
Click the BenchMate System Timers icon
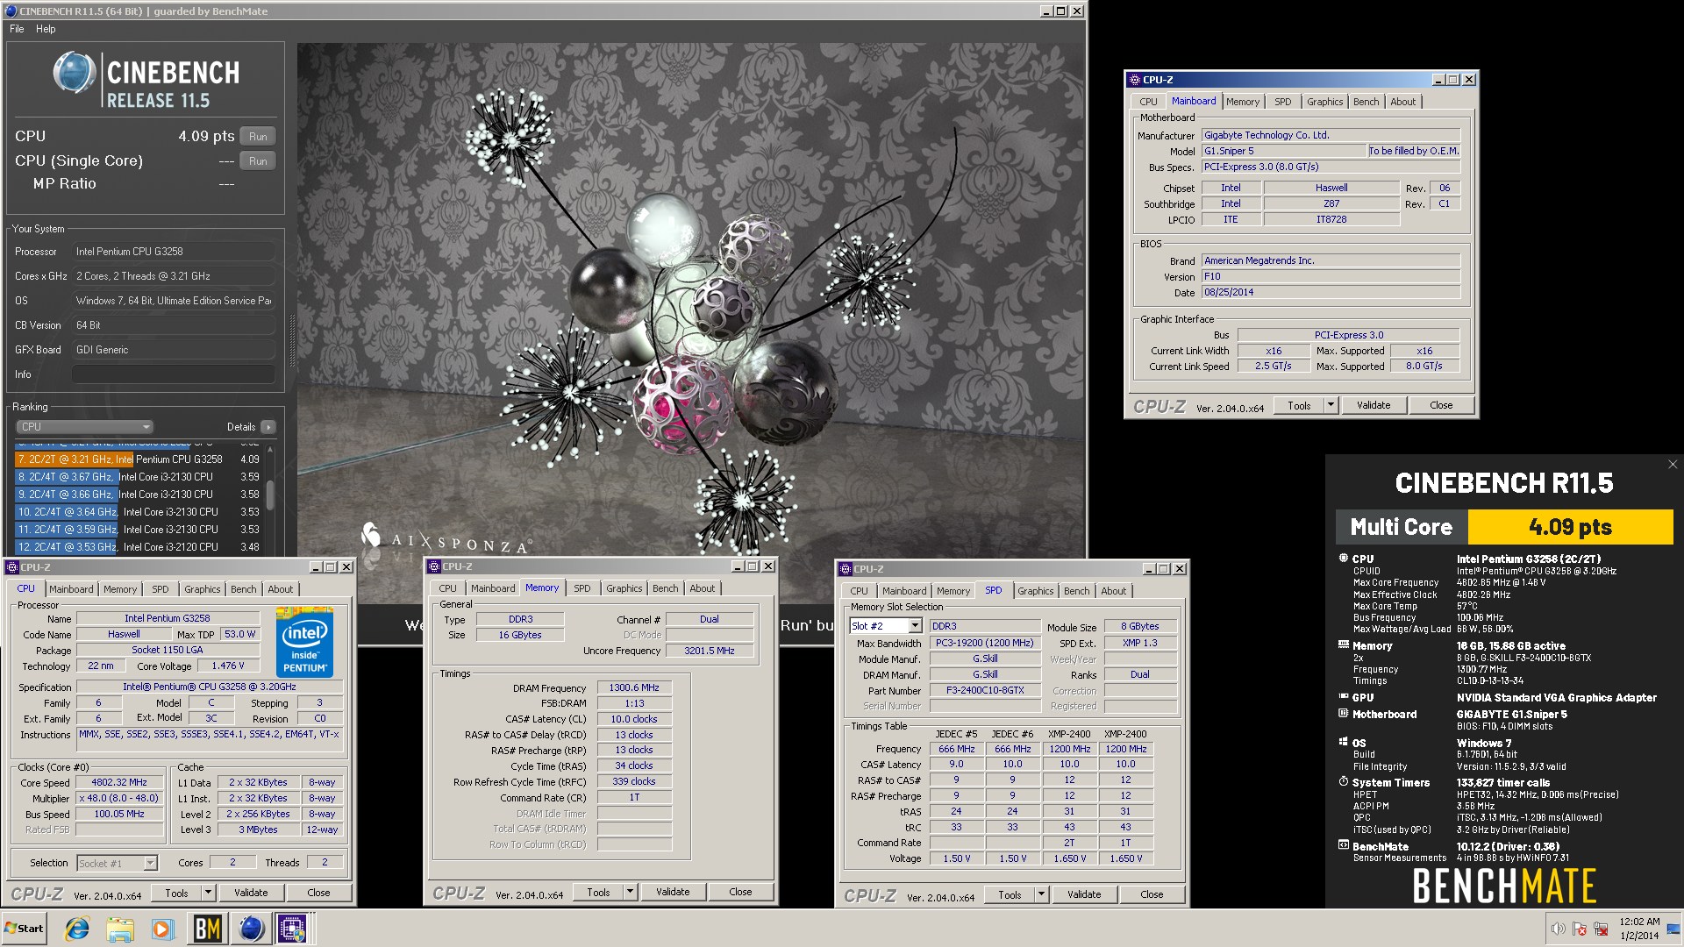point(1343,782)
